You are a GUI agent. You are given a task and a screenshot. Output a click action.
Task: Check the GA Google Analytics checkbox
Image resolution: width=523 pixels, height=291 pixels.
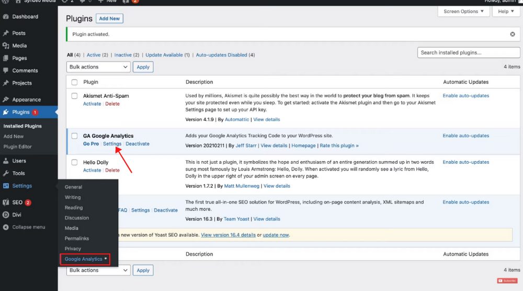74,136
